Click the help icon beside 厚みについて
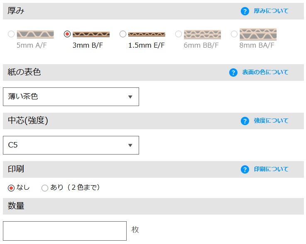Viewport: 306px width, 244px height. 245,11
